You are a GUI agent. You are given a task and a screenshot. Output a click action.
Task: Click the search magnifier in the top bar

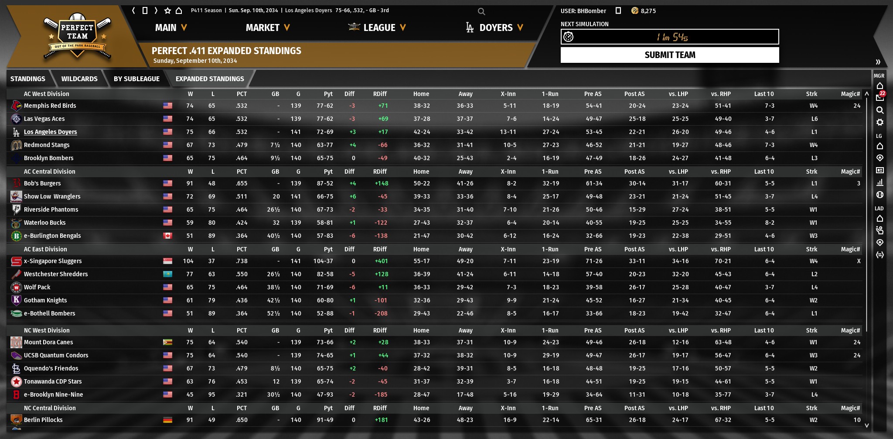tap(481, 11)
